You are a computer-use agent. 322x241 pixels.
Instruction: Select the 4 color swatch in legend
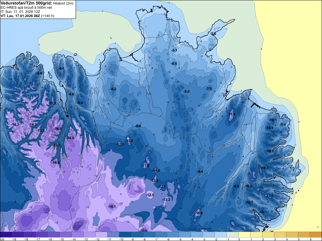292,235
